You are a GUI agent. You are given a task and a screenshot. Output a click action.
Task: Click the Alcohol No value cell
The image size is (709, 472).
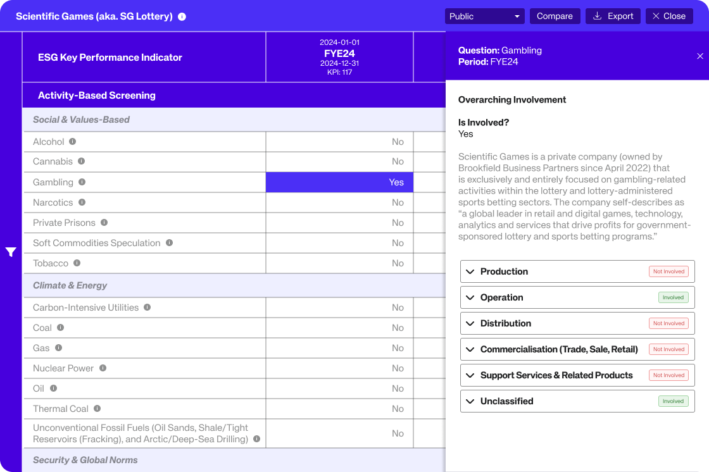coord(339,142)
